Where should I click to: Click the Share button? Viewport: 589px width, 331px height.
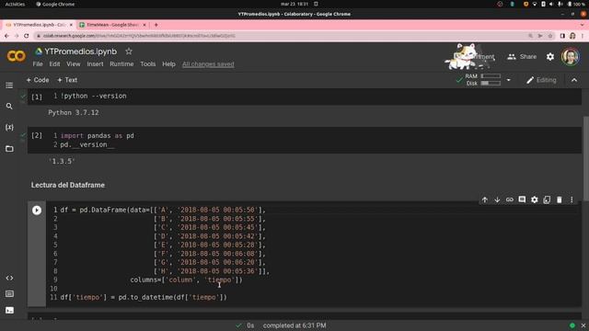point(522,57)
